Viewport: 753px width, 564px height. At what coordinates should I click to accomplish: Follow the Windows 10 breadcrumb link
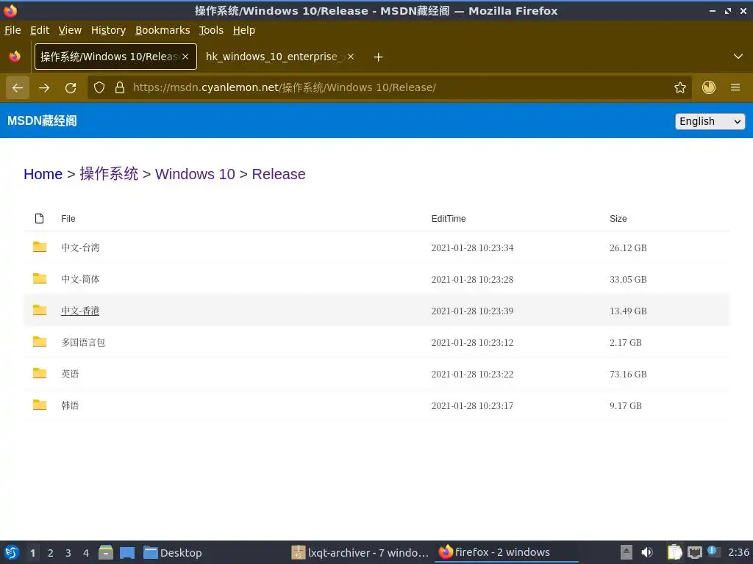(x=195, y=174)
